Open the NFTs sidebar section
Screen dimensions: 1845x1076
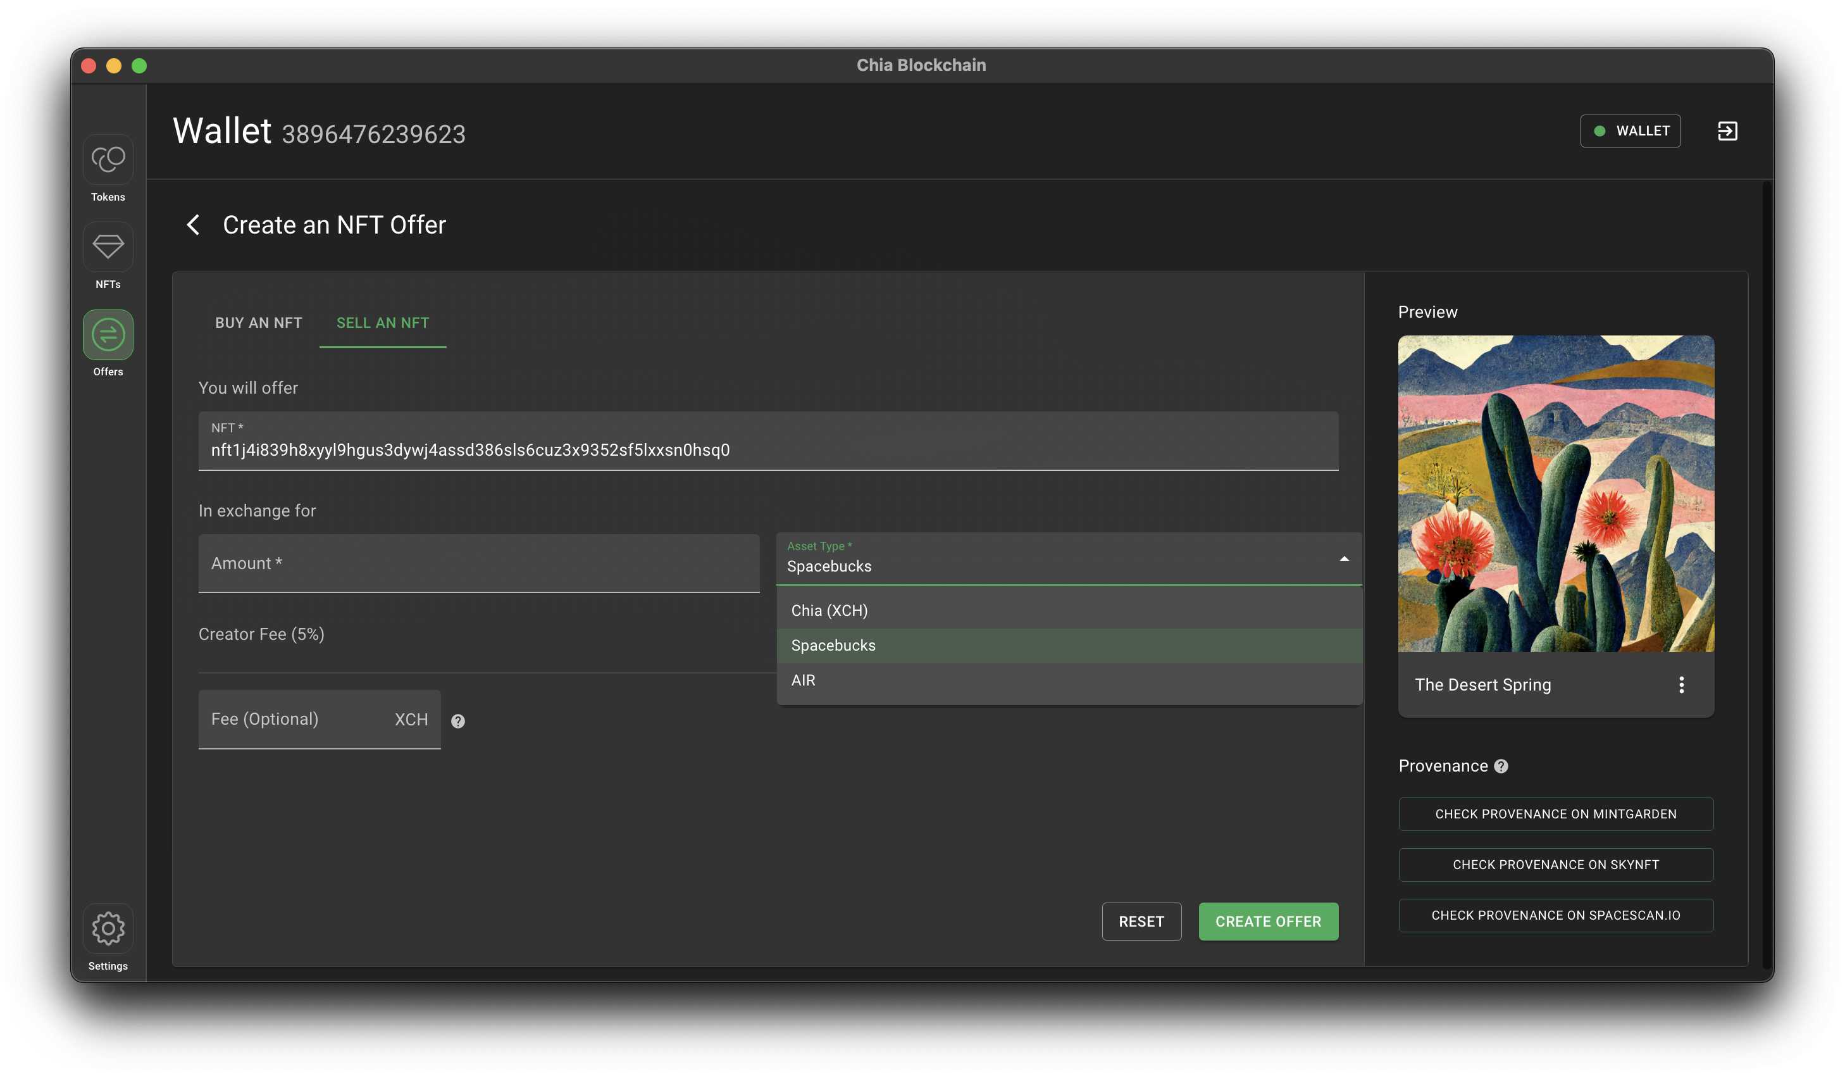tap(108, 256)
